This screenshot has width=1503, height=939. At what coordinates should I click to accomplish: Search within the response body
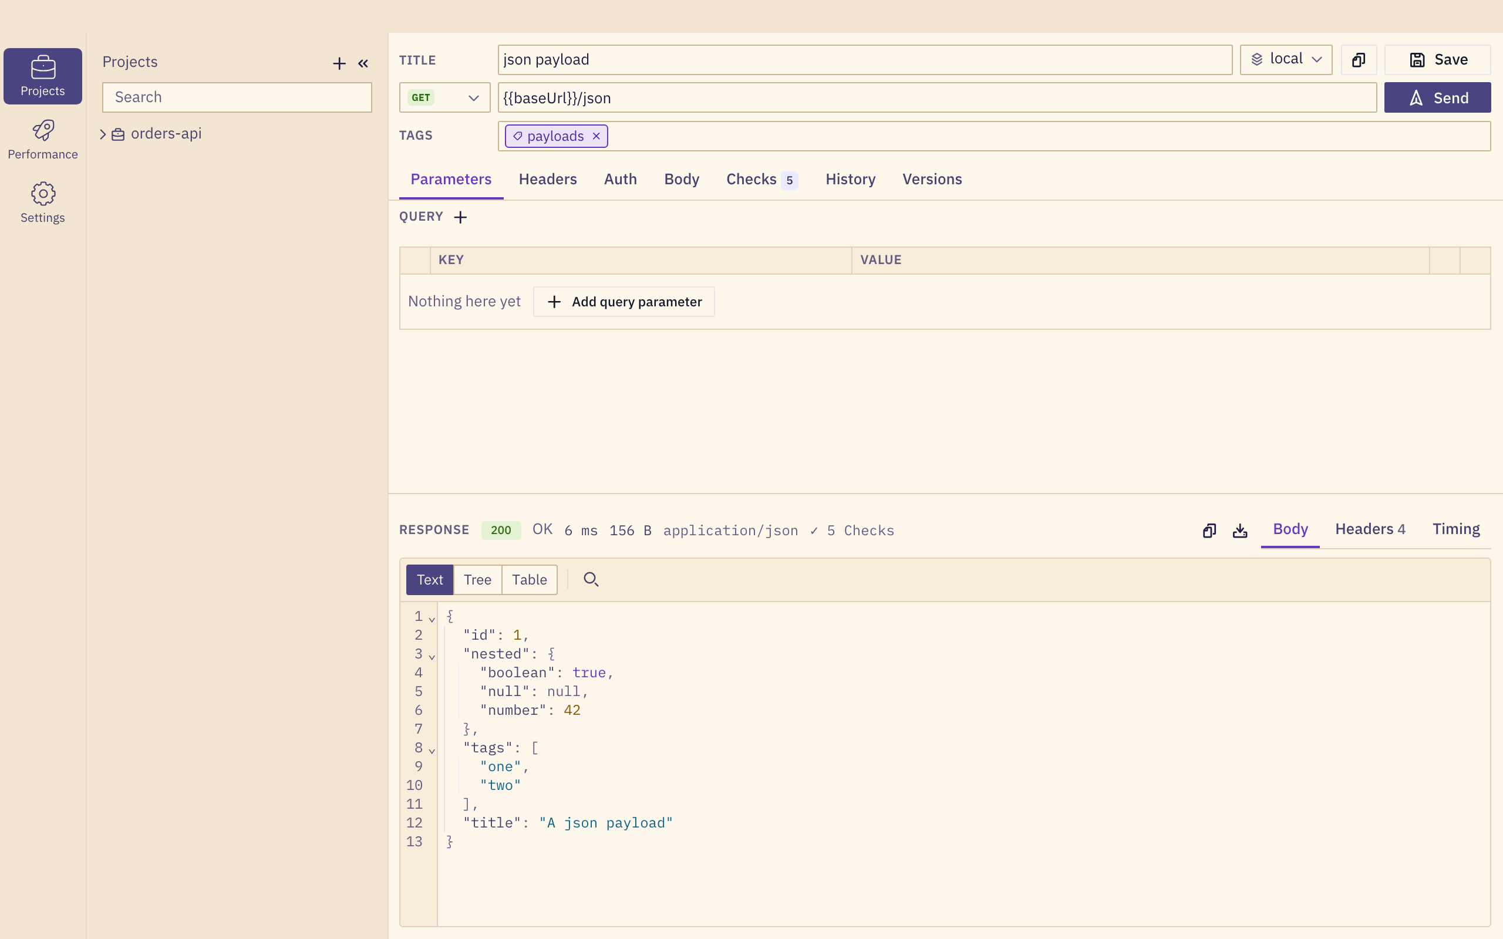591,579
